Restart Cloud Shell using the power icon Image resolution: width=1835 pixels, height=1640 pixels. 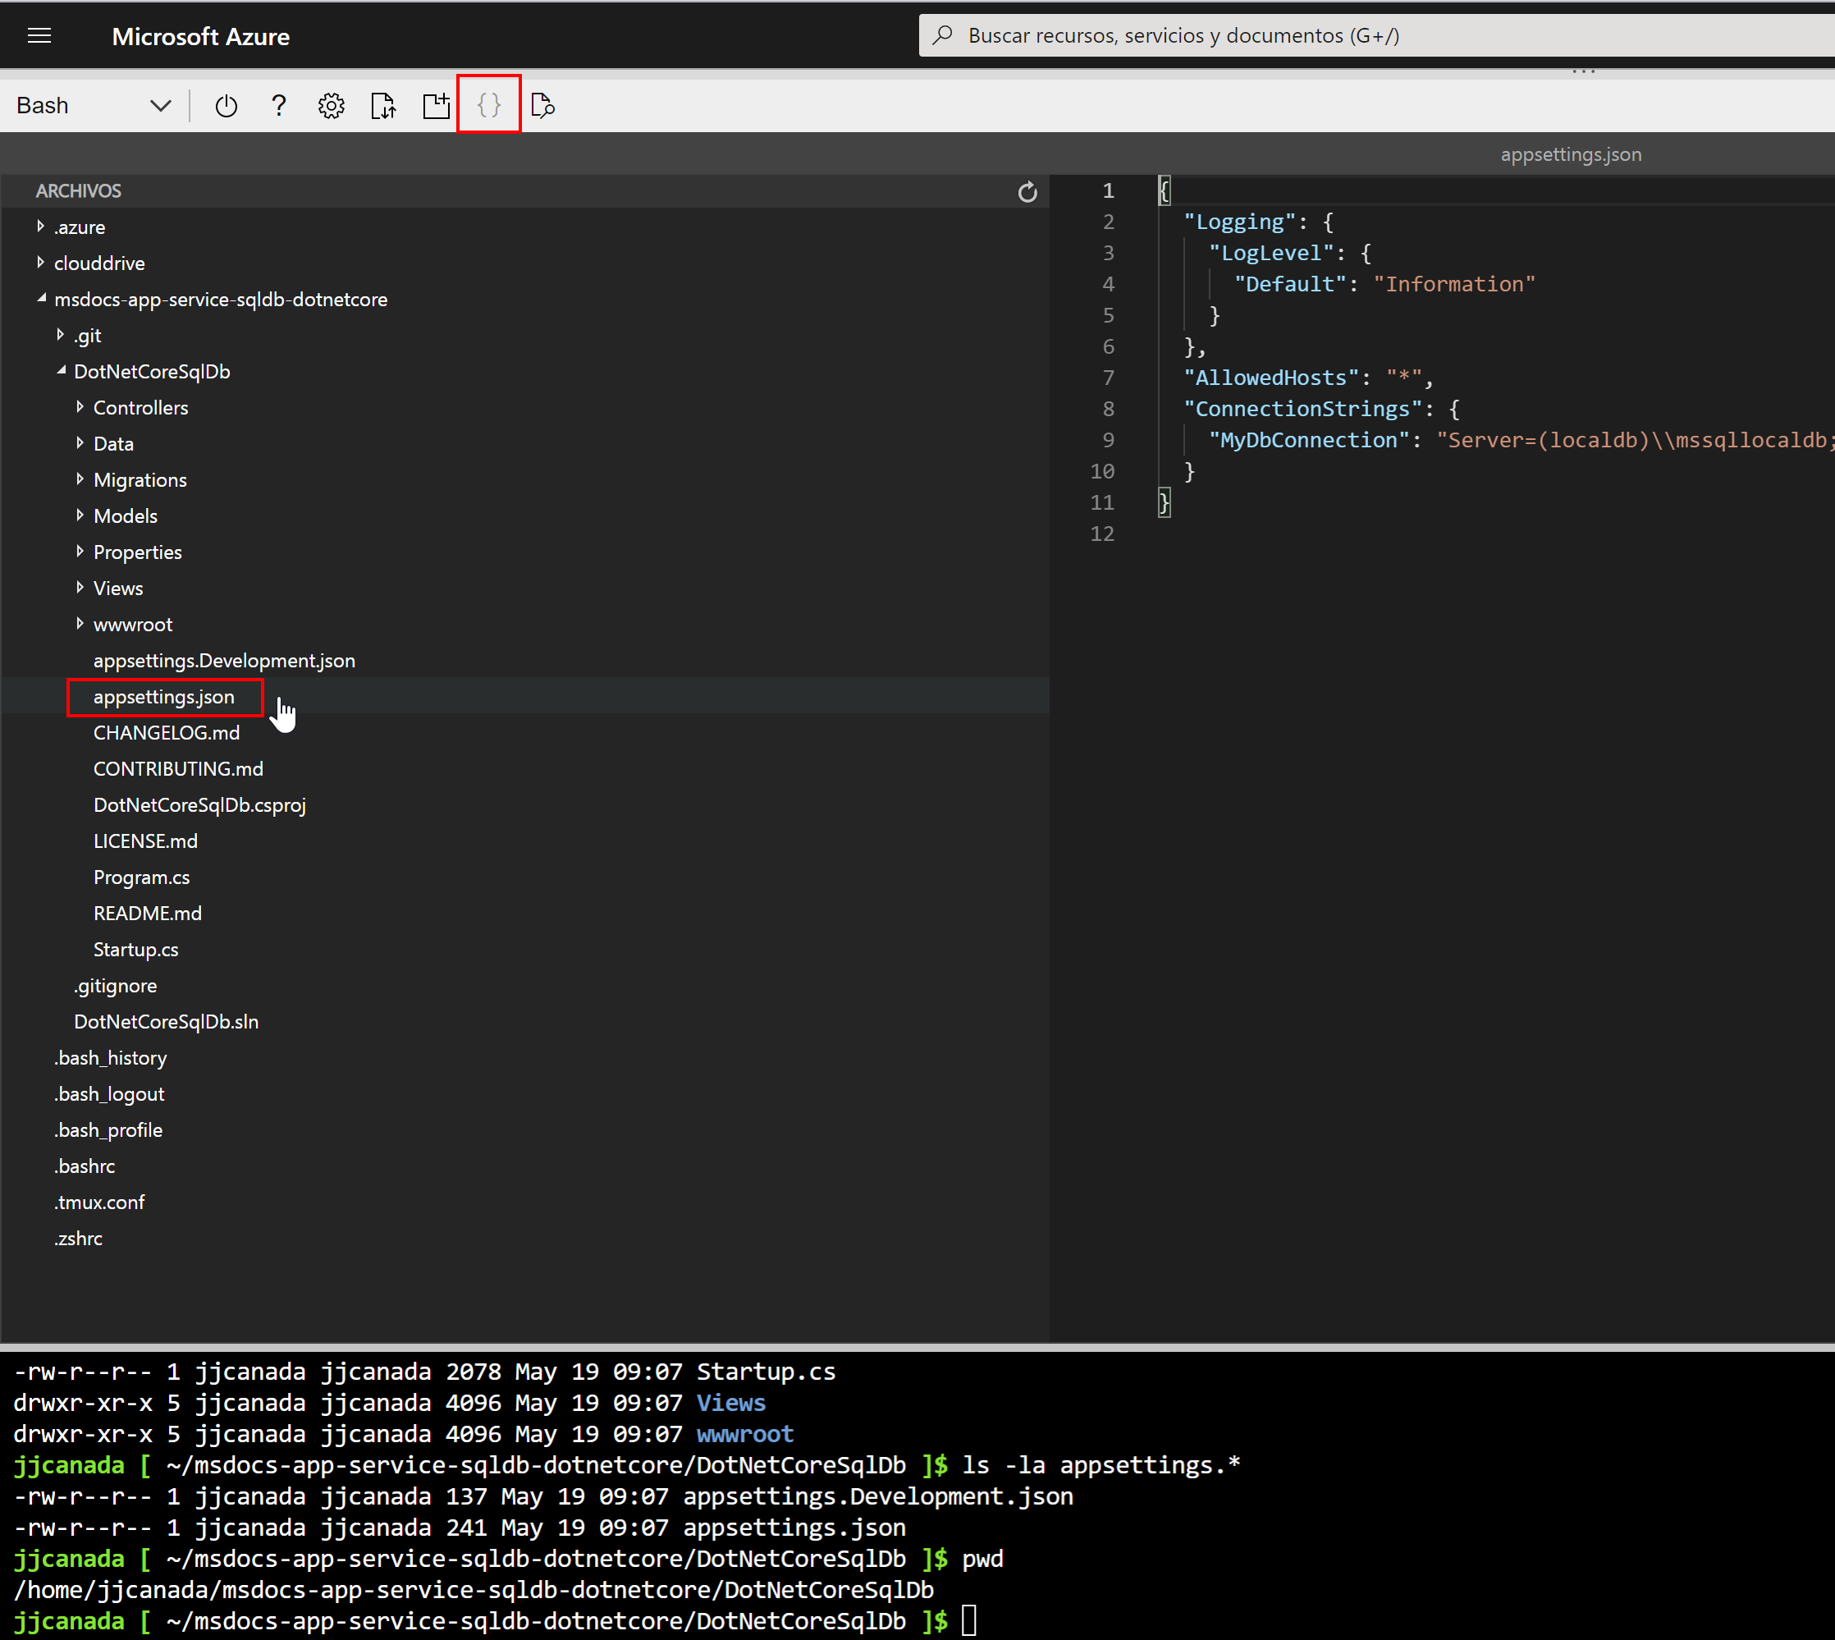coord(225,105)
